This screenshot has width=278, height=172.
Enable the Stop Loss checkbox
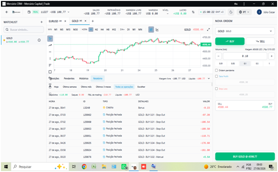click(x=216, y=89)
